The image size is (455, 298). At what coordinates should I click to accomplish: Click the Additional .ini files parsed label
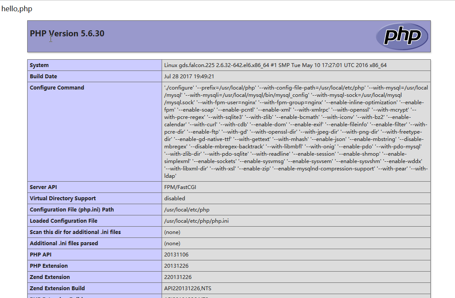pos(64,244)
